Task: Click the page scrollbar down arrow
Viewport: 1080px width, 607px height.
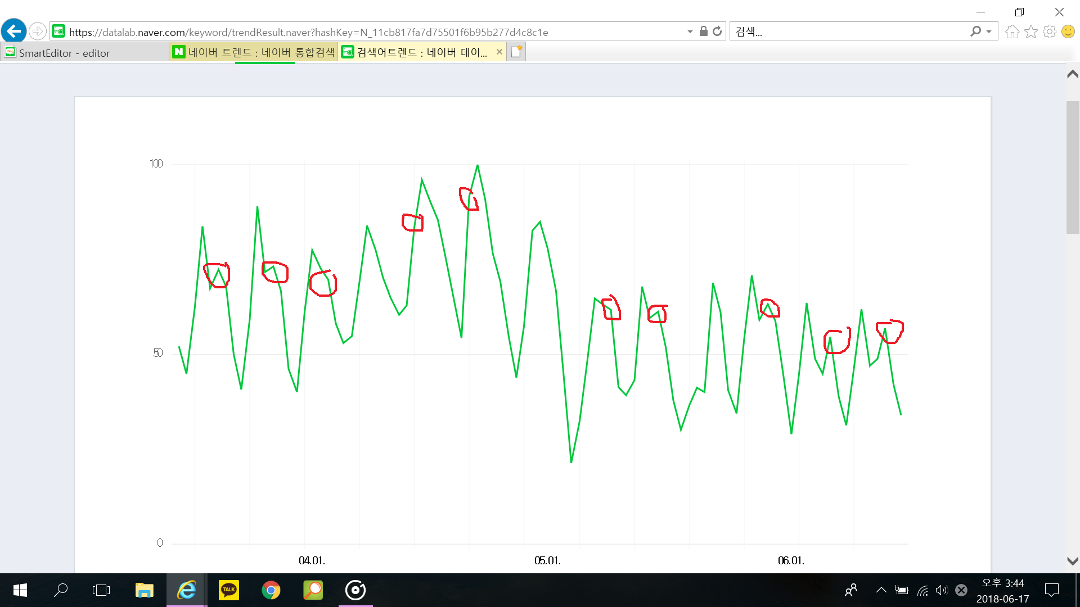Action: click(x=1072, y=561)
